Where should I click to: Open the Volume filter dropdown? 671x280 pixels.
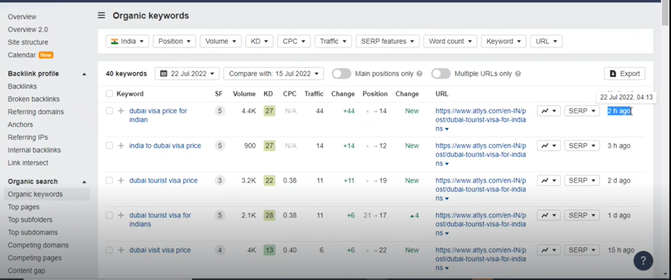pos(221,41)
